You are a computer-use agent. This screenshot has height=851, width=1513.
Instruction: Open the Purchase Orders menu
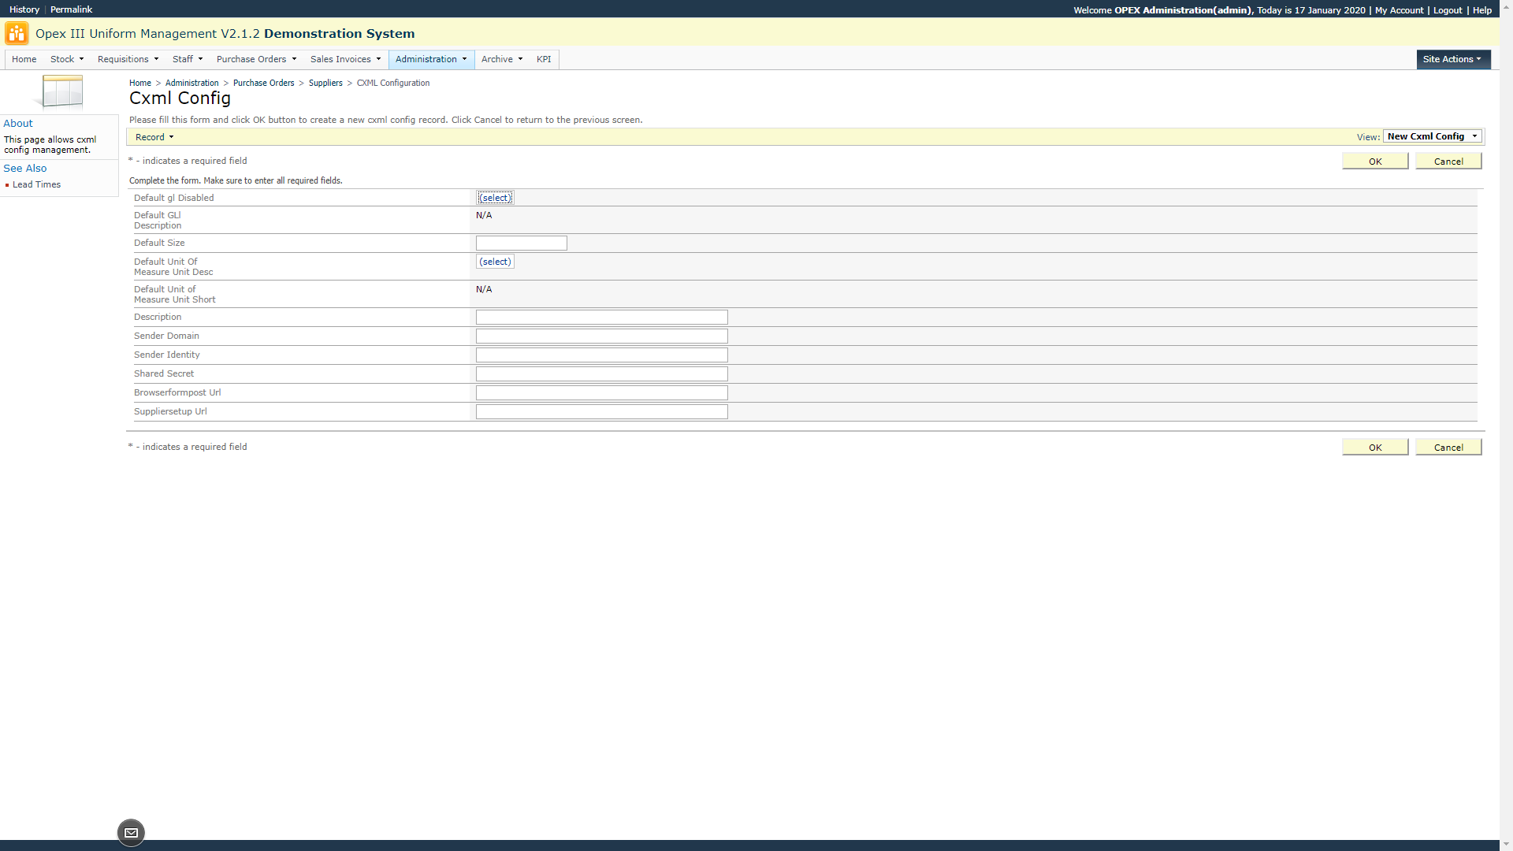[x=256, y=59]
